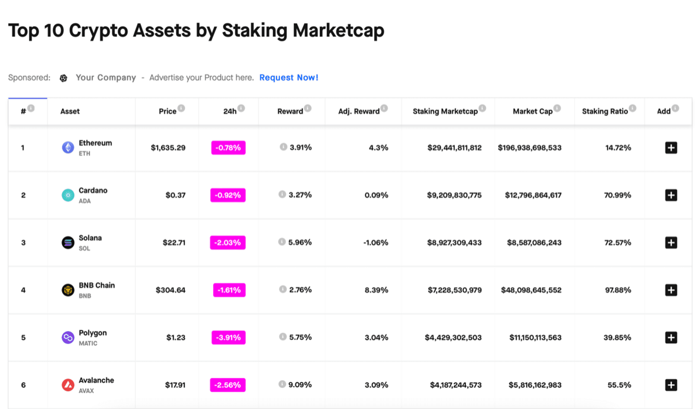The image size is (695, 409).
Task: Sort by the 24h column header
Action: [230, 111]
